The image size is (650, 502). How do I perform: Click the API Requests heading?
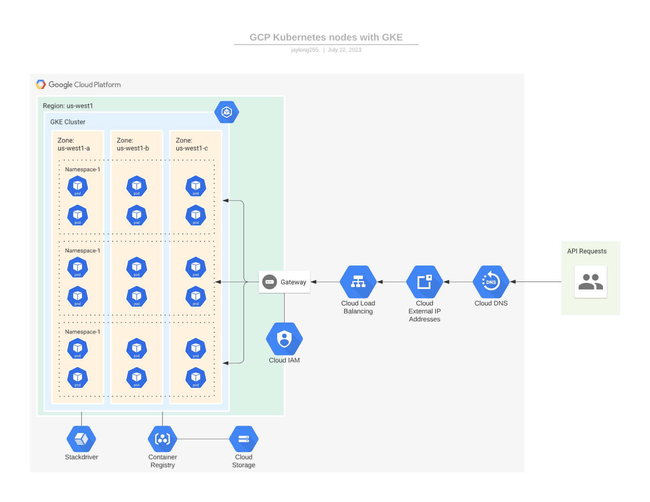tap(587, 251)
